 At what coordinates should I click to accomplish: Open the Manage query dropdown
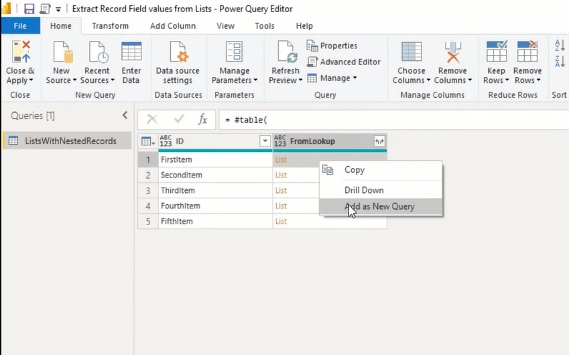[x=332, y=78]
